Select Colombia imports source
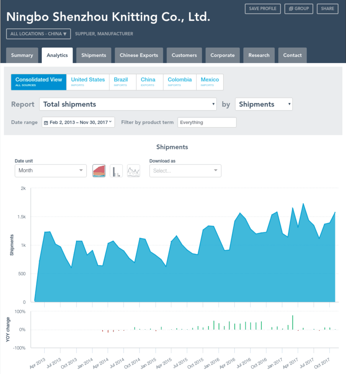Screen dimensions: 346x374 tap(180, 82)
